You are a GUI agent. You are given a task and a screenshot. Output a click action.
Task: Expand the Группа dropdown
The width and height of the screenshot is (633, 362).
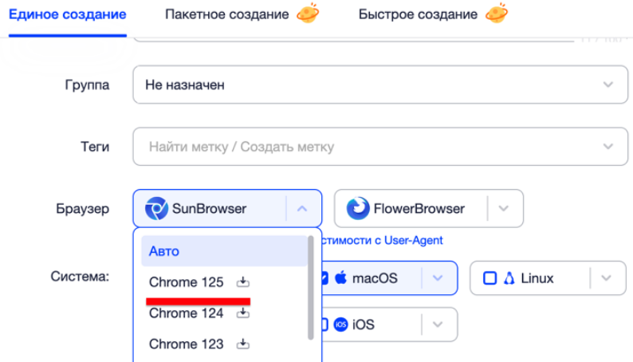click(x=608, y=85)
